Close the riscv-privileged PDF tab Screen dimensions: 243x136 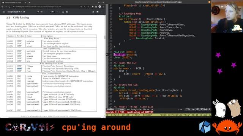pyautogui.click(x=25, y=3)
